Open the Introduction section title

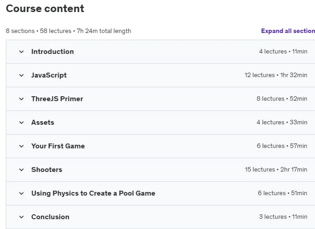click(52, 52)
